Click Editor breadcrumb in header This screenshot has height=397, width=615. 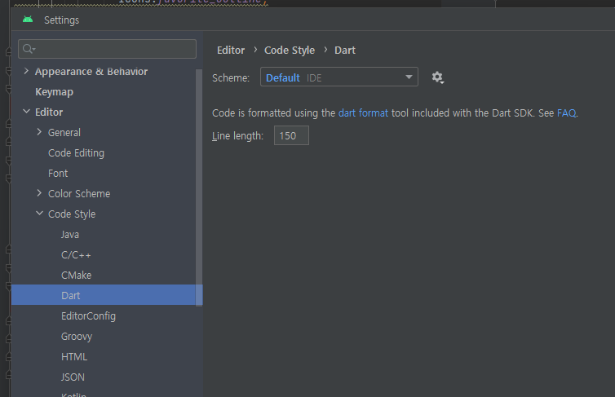tap(231, 51)
